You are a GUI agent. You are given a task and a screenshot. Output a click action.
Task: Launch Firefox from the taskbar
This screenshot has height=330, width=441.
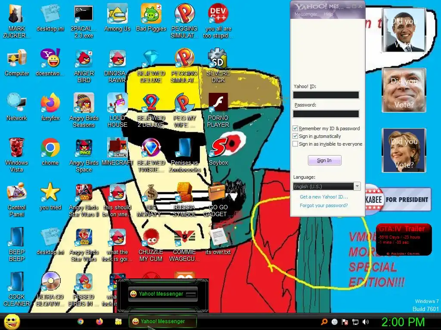coord(99,321)
